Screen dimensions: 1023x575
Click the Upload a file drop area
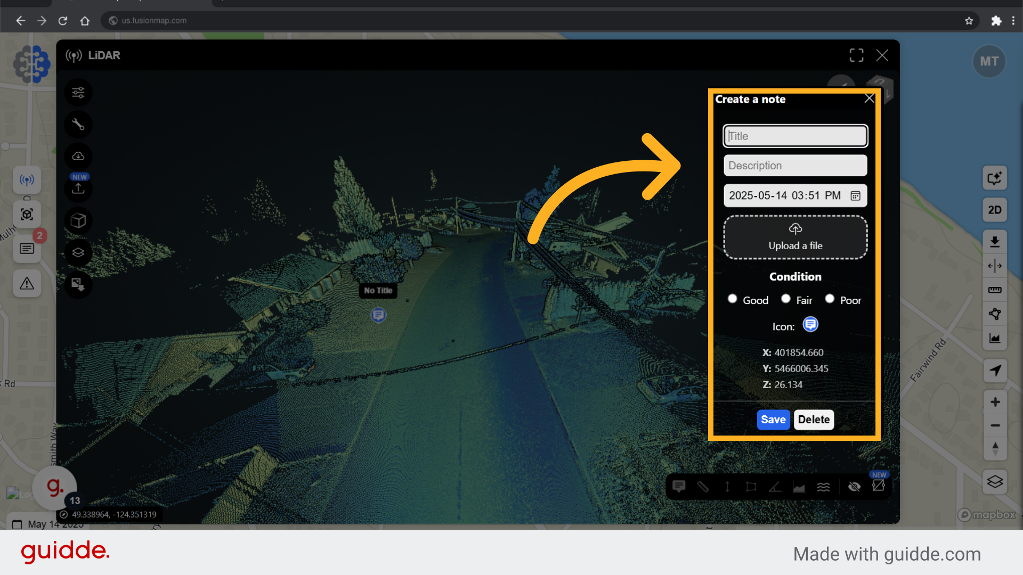(x=795, y=237)
